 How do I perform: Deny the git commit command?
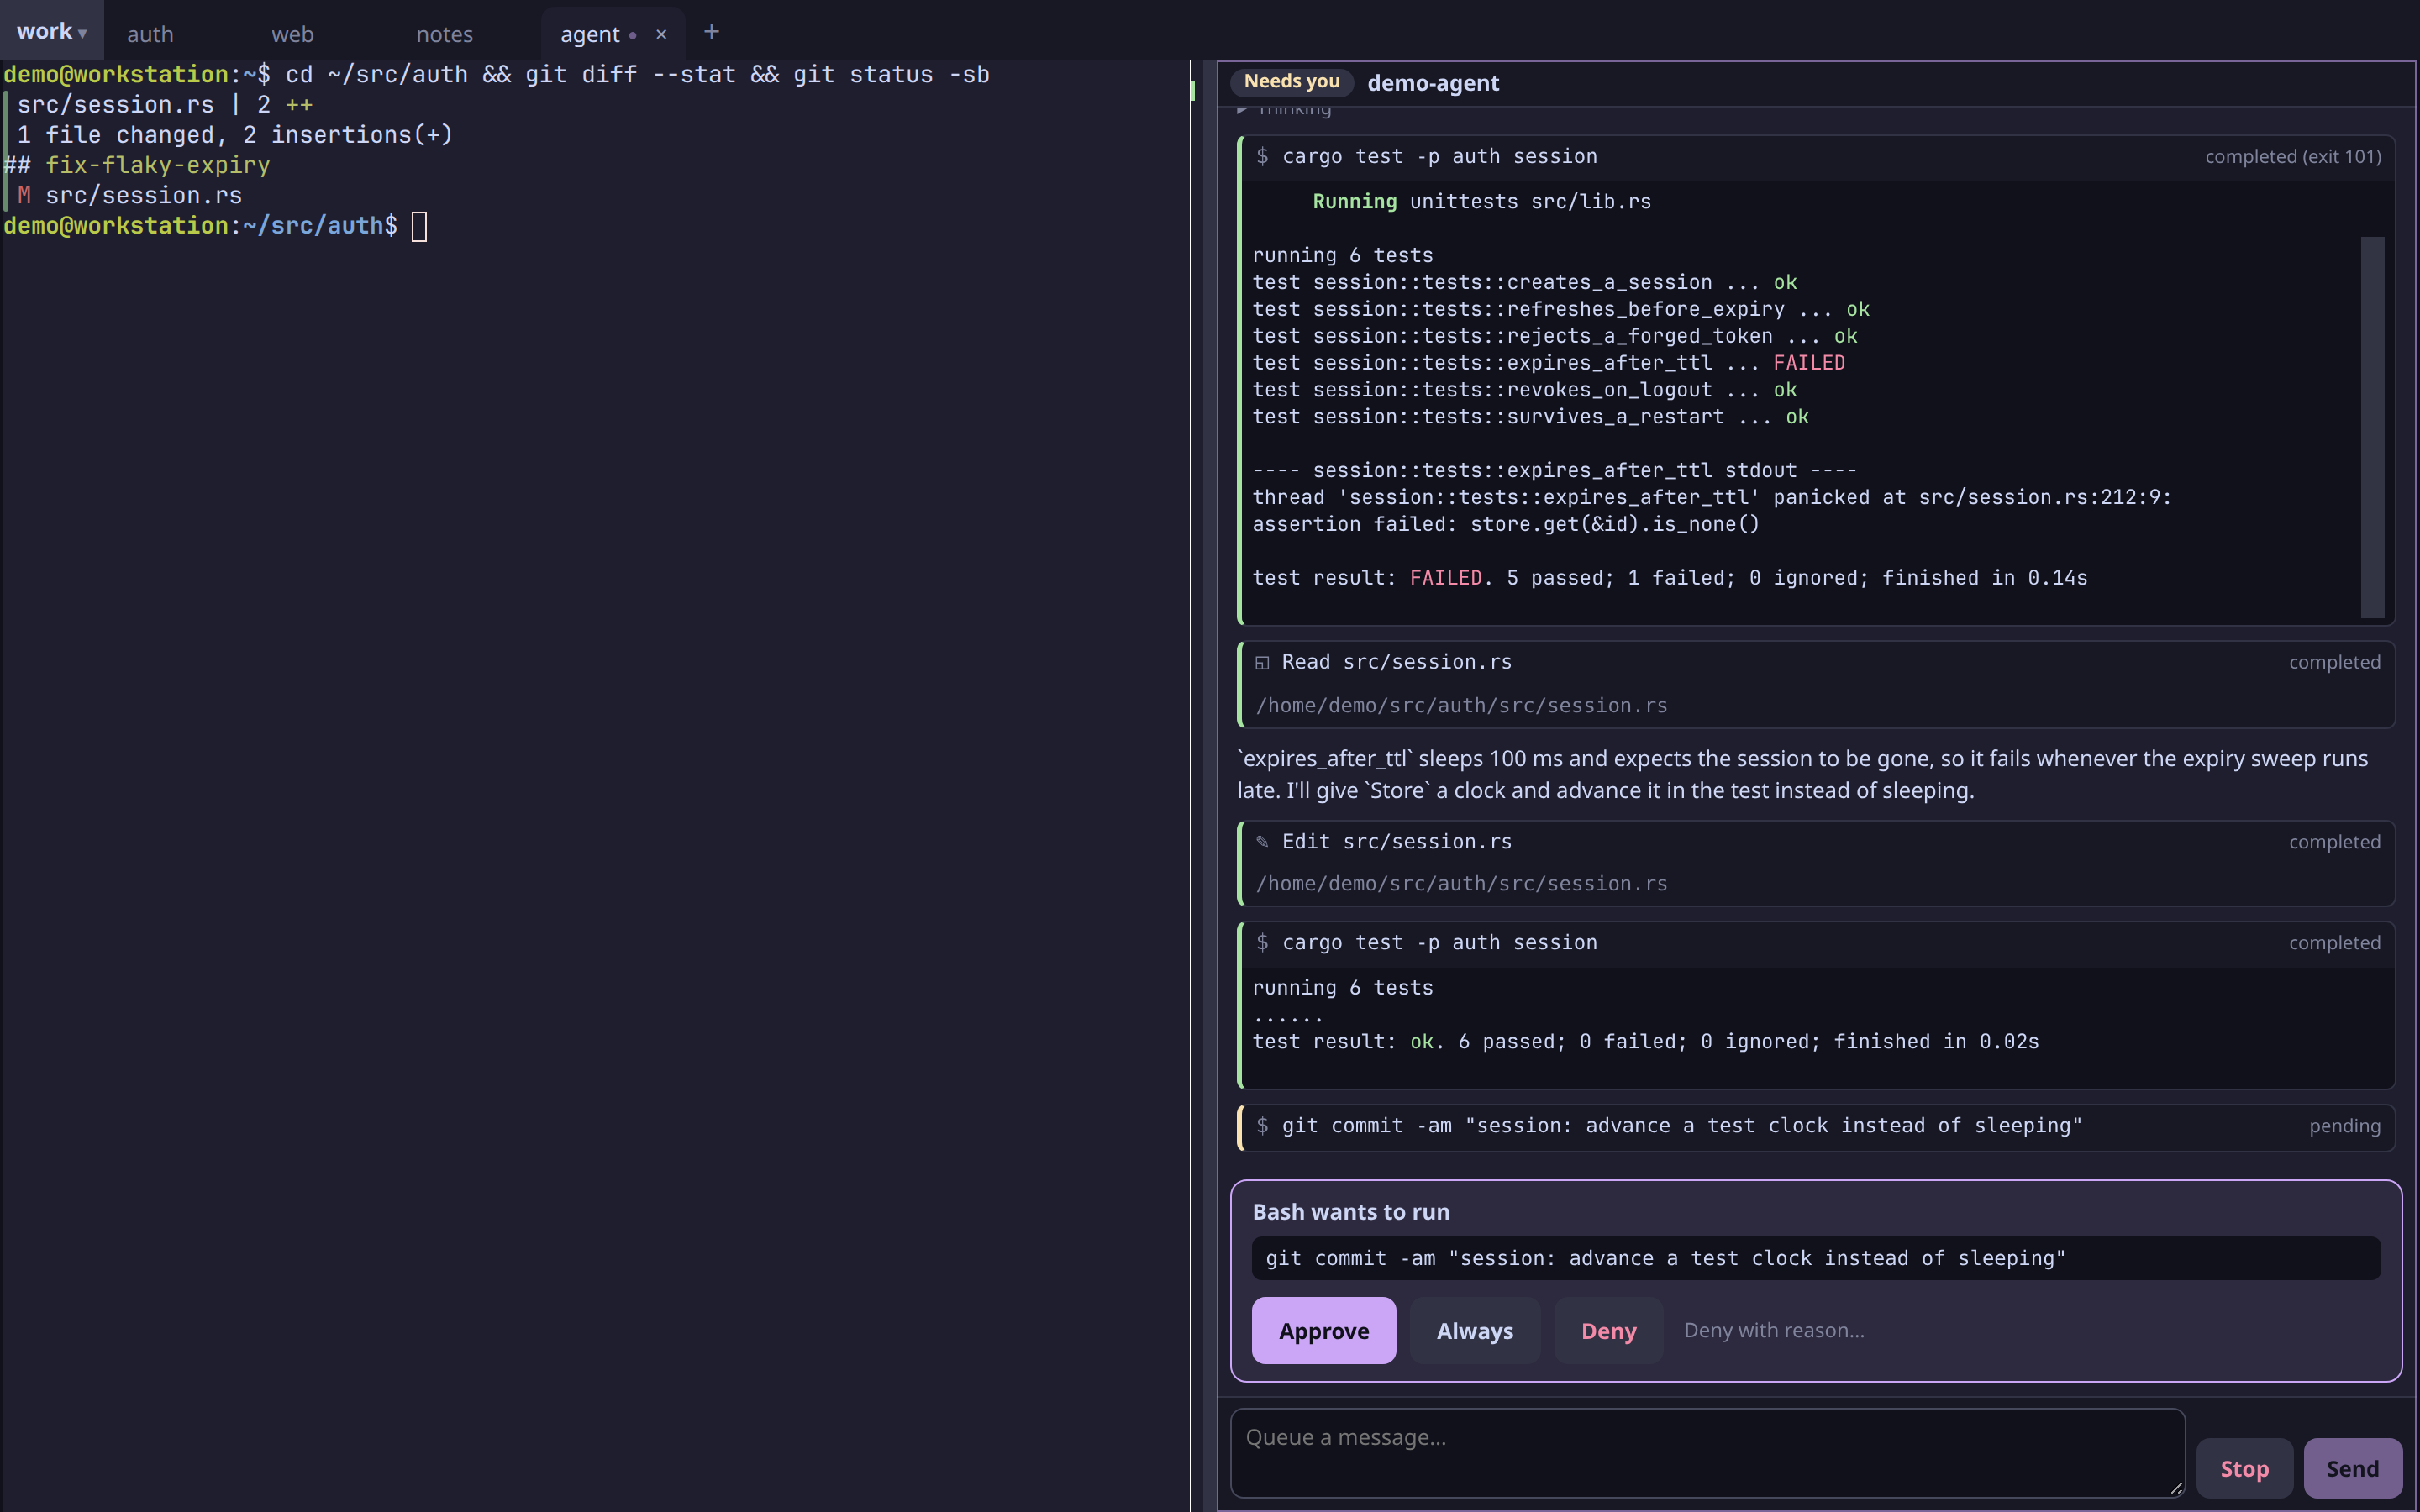click(1608, 1331)
